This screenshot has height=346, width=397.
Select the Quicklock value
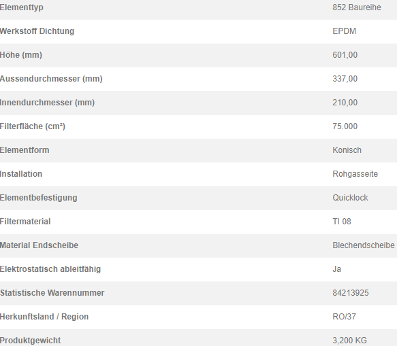coord(350,198)
